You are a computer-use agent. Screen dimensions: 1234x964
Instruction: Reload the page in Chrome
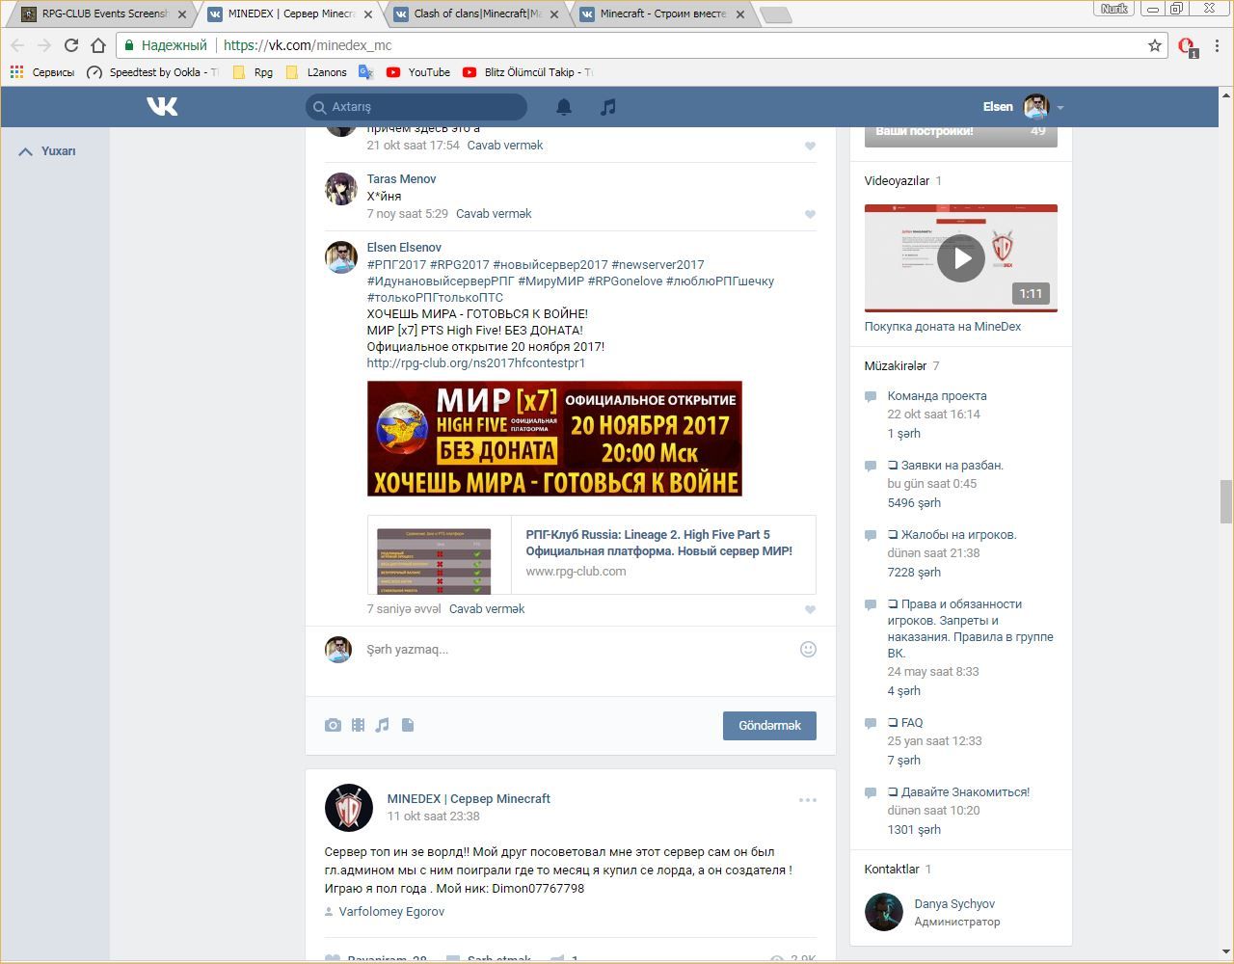(x=71, y=45)
